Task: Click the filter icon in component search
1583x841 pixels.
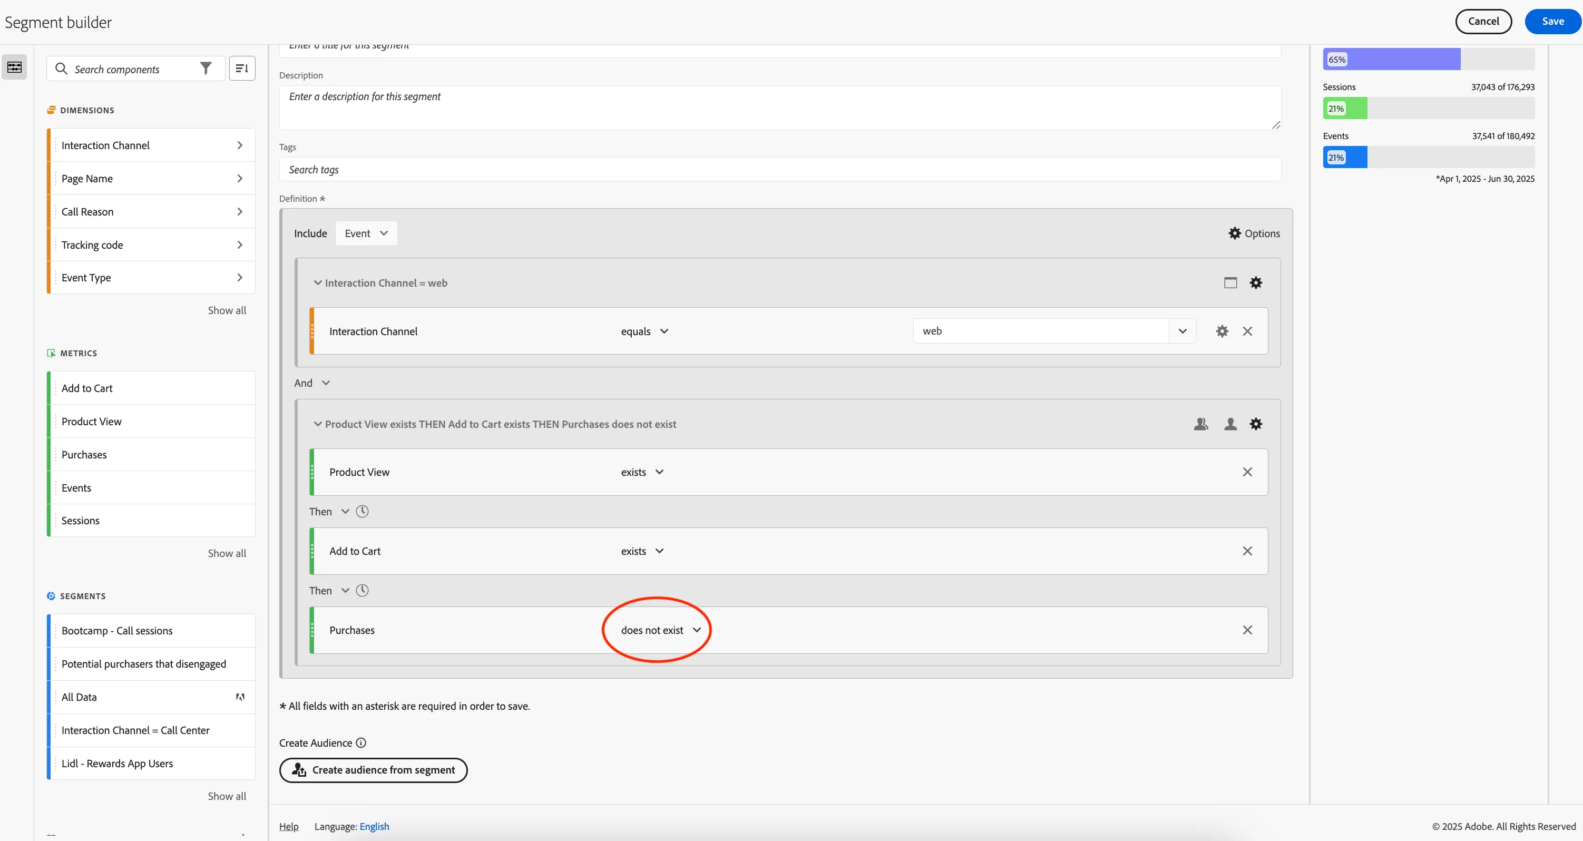Action: click(206, 68)
